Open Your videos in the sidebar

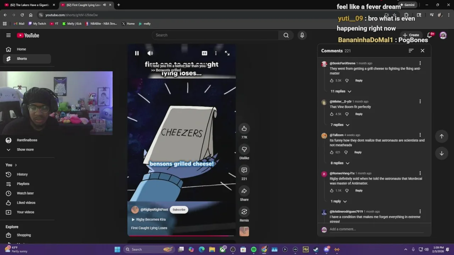click(27, 212)
